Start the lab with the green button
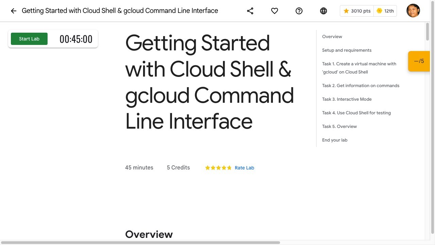Screen dimensions: 435x245 pyautogui.click(x=29, y=39)
